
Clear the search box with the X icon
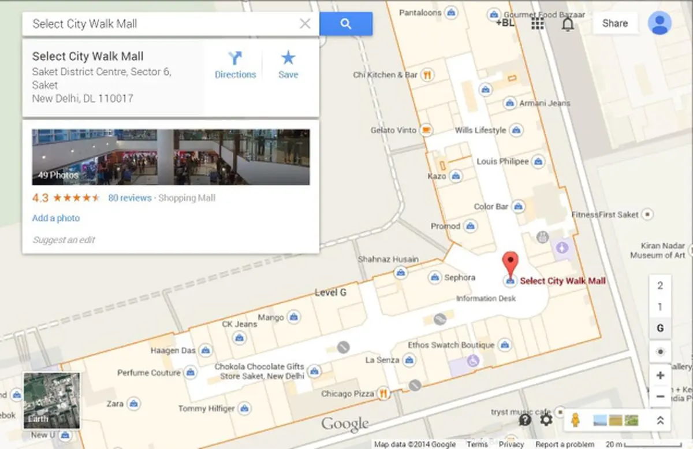tap(305, 24)
